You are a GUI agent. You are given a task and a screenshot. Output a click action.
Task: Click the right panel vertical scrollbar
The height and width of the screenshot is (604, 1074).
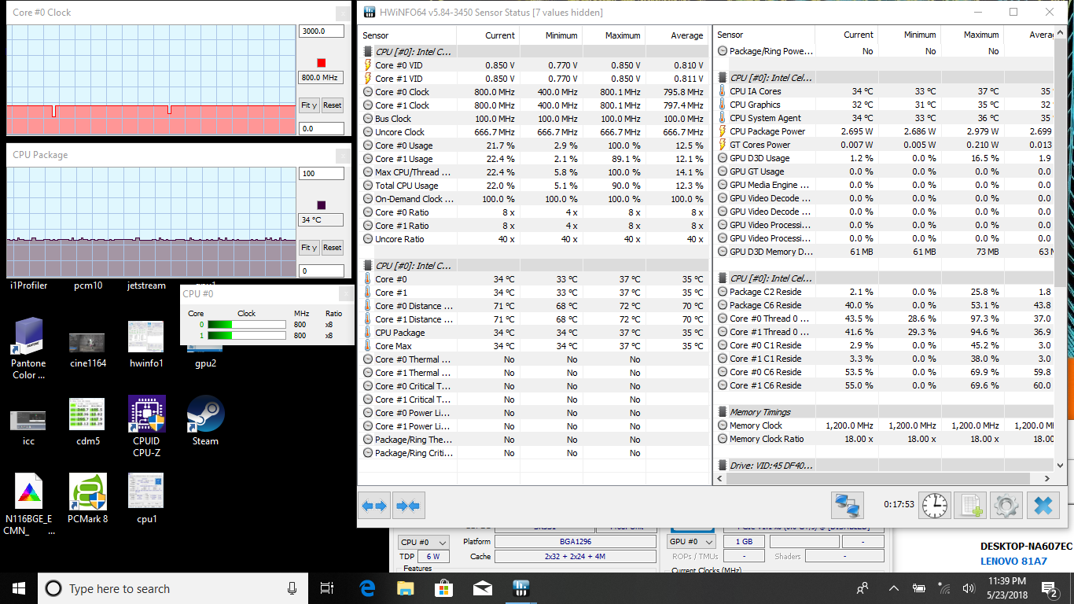[1060, 249]
